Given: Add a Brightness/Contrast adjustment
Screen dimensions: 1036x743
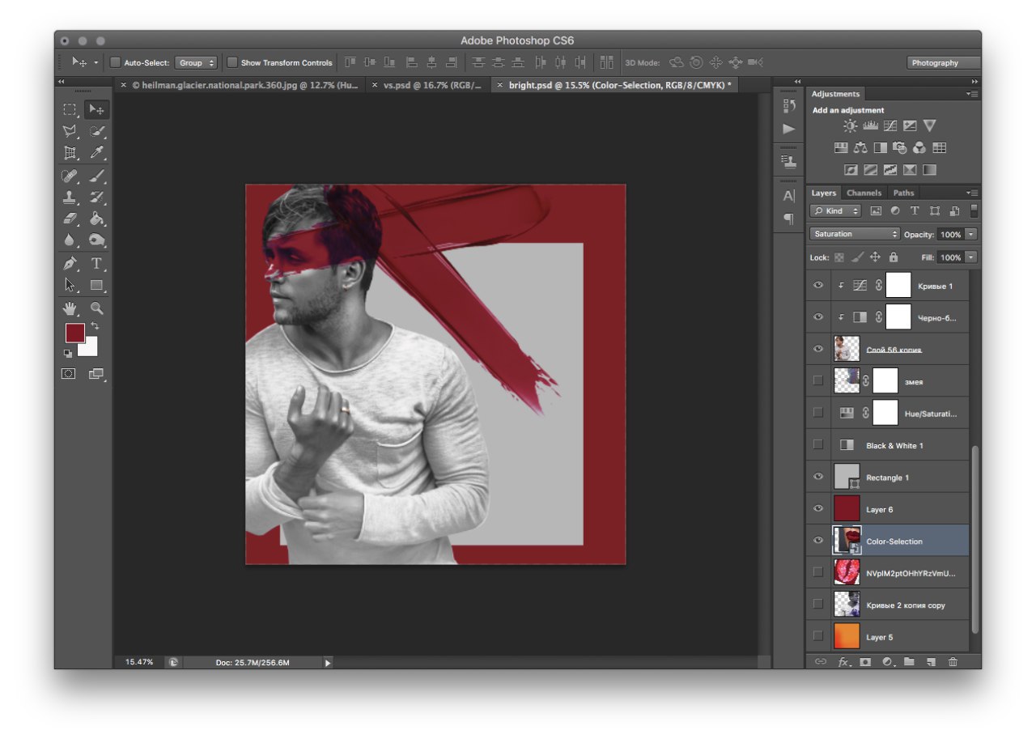Looking at the screenshot, I should tap(850, 126).
